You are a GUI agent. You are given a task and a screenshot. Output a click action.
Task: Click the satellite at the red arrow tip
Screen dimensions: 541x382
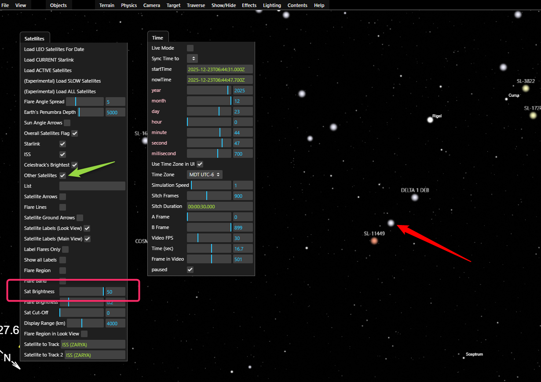pyautogui.click(x=391, y=223)
